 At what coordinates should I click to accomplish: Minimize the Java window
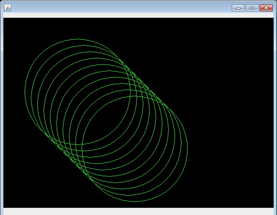click(x=238, y=8)
